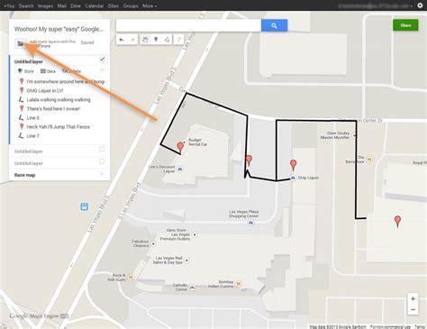This screenshot has width=427, height=329.
Task: Click the Dixie Dooley Master Mystifier marker dot
Action: (354, 135)
